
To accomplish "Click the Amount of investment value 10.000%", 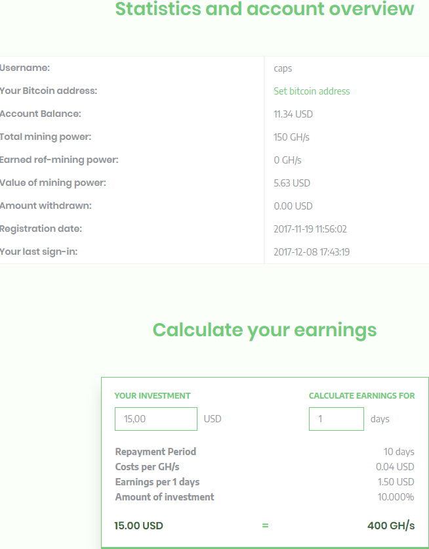I will tap(396, 497).
